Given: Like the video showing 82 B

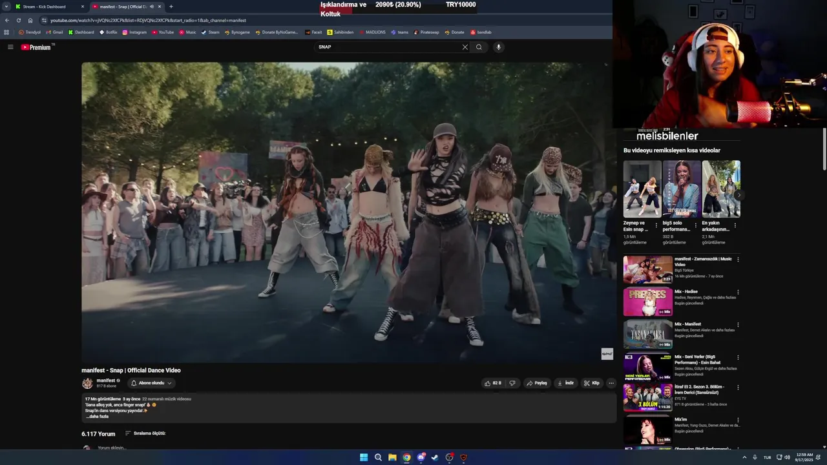Looking at the screenshot, I should tap(493, 383).
